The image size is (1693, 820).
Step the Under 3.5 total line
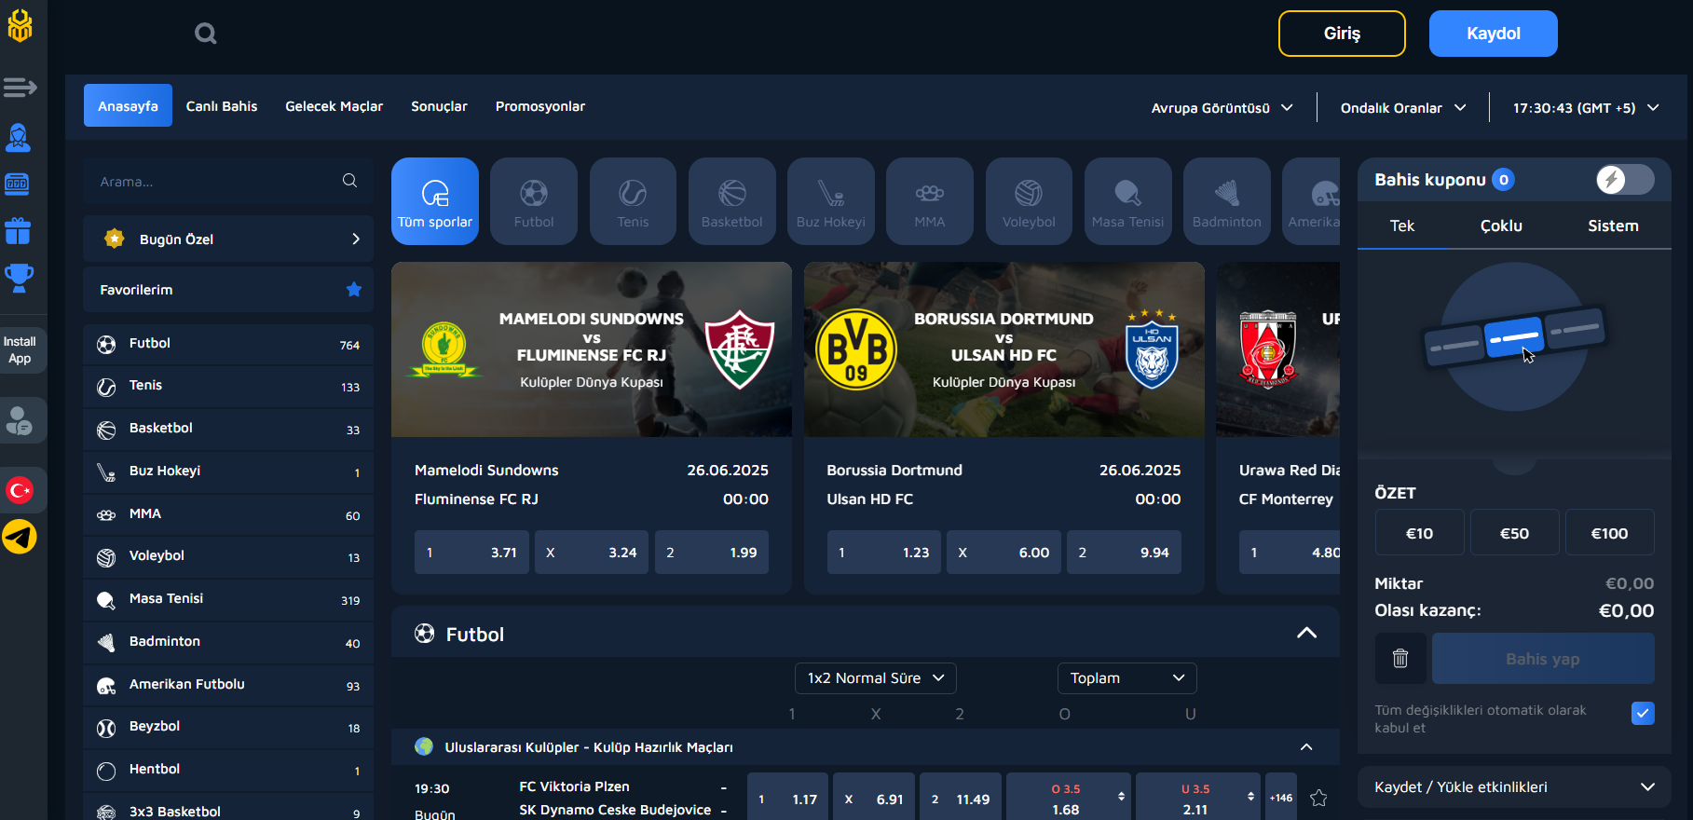[x=1250, y=797]
